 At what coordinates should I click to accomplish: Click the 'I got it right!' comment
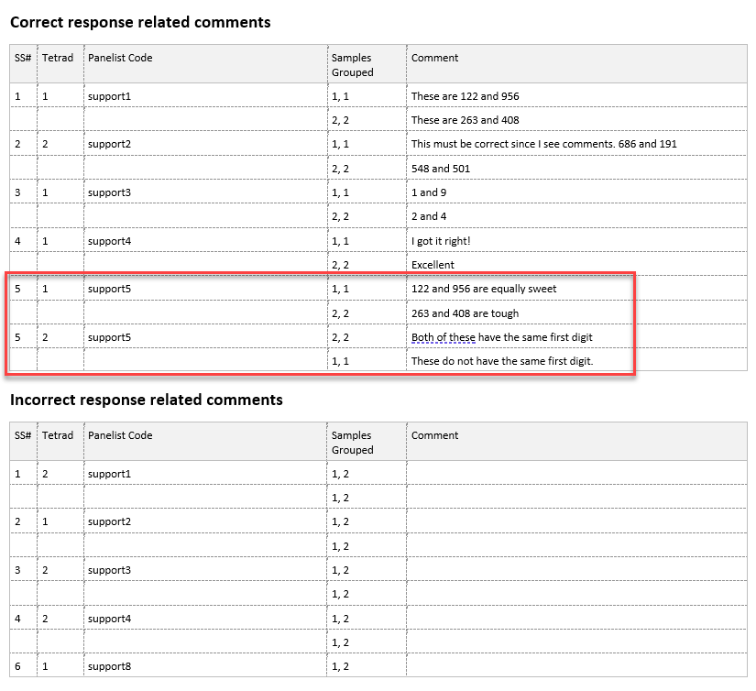[441, 241]
